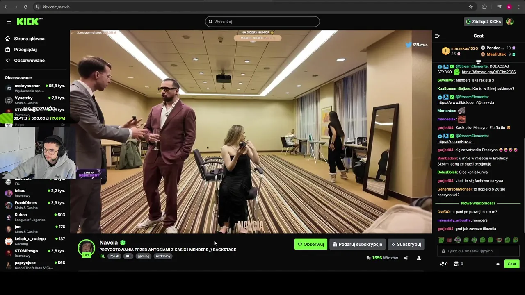Open the browser media control icon
The height and width of the screenshot is (295, 525).
click(x=499, y=7)
